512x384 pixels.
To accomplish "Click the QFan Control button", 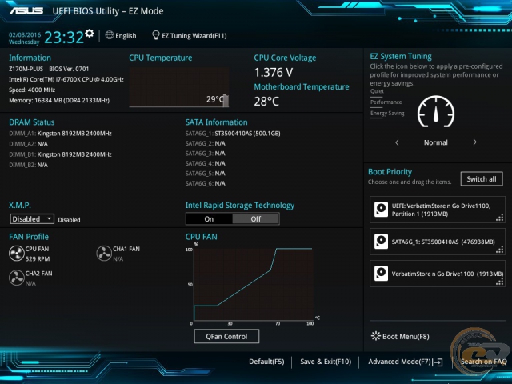I will click(226, 336).
